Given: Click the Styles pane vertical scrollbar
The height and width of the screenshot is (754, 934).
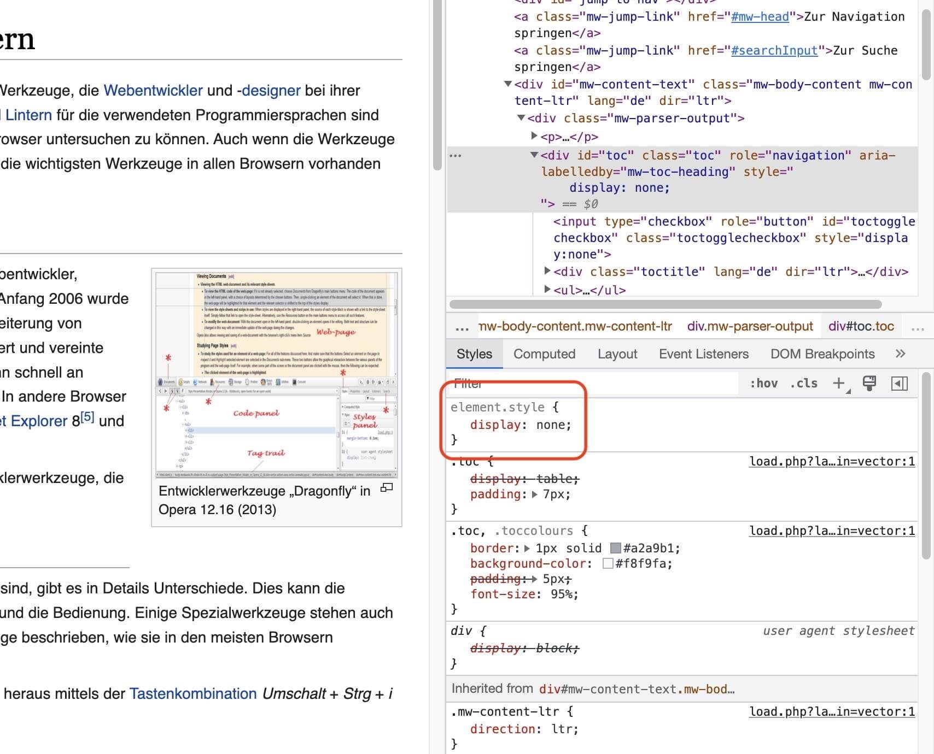Looking at the screenshot, I should [x=926, y=466].
